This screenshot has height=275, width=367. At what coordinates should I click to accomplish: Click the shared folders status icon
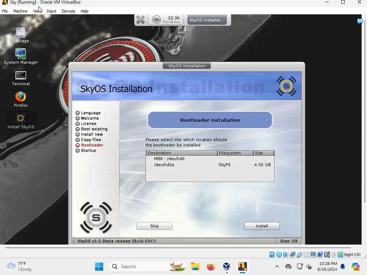(306, 255)
